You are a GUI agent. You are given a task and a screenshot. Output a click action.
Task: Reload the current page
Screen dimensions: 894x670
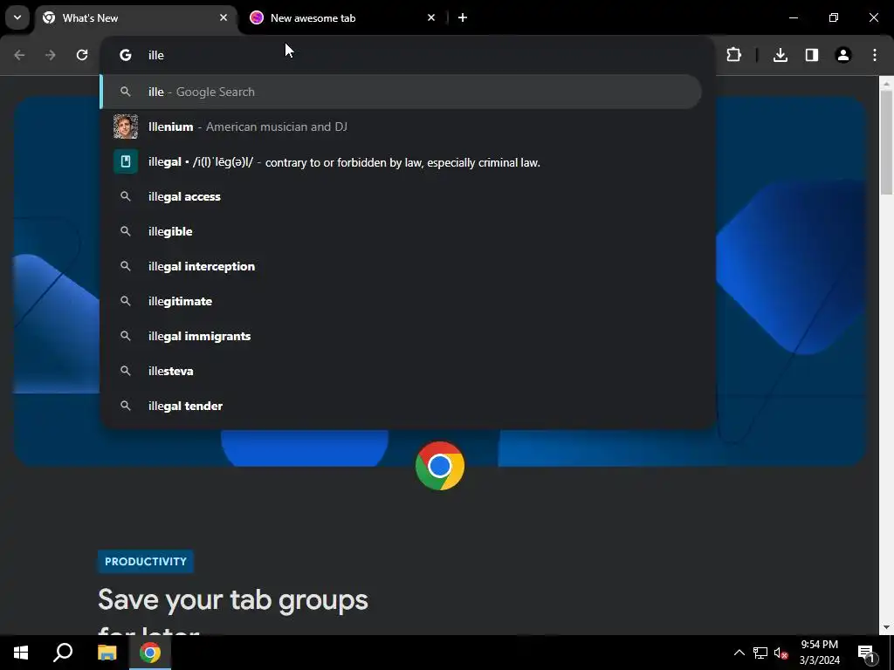pyautogui.click(x=82, y=55)
